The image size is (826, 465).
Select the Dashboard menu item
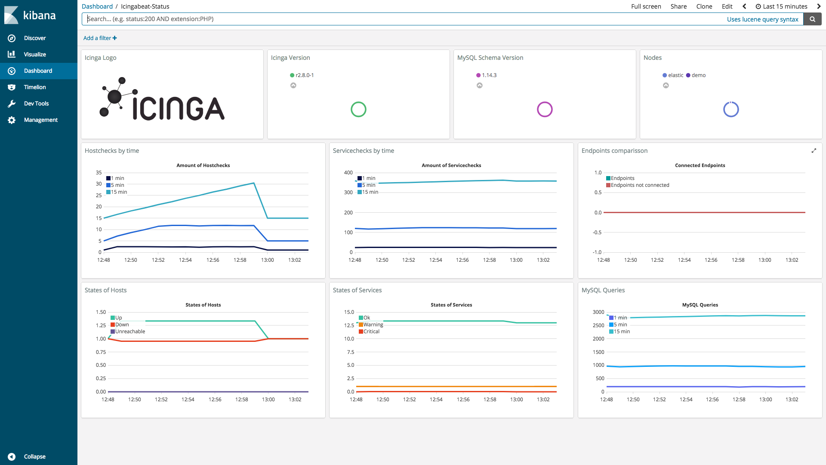(x=38, y=71)
